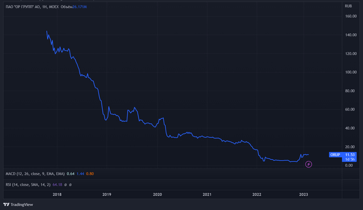Click the 2020 label on the time axis
The width and height of the screenshot is (363, 210).
pos(158,194)
